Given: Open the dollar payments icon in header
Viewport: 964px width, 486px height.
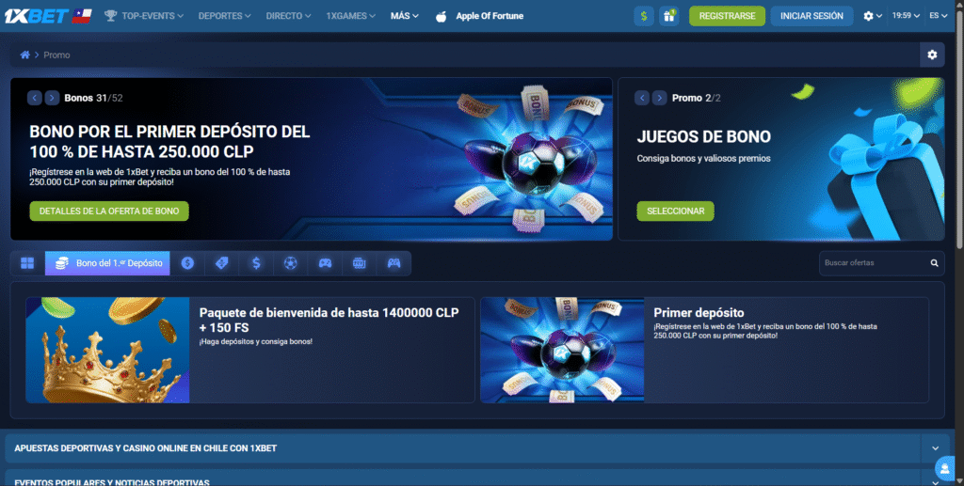Looking at the screenshot, I should tap(644, 16).
